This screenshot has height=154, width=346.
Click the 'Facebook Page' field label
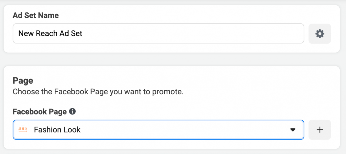click(40, 112)
